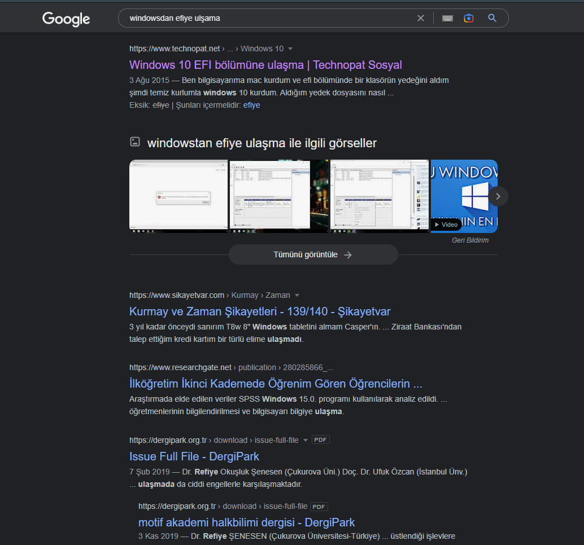Click the https://www.researchgate.net URL text
The width and height of the screenshot is (584, 545).
pyautogui.click(x=180, y=367)
